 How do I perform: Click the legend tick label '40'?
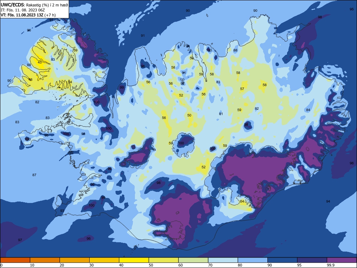click(x=121, y=265)
